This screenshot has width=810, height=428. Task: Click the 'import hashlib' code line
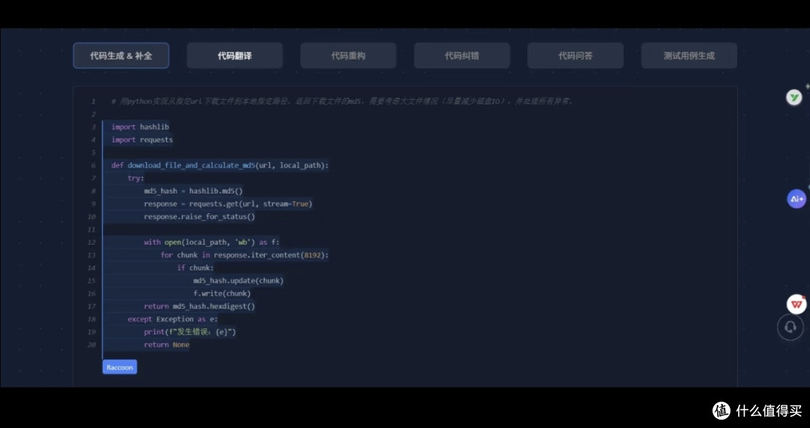(140, 127)
